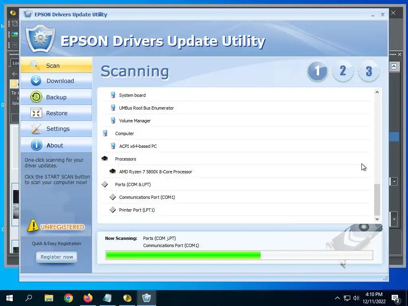Click the Processors chip icon
The height and width of the screenshot is (306, 408).
click(105, 159)
